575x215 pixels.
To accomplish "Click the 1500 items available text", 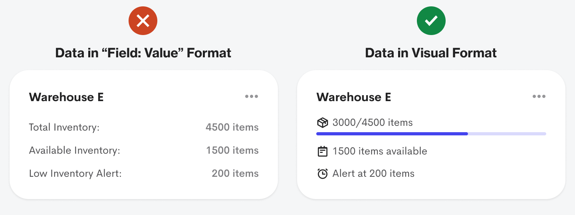I will 380,151.
